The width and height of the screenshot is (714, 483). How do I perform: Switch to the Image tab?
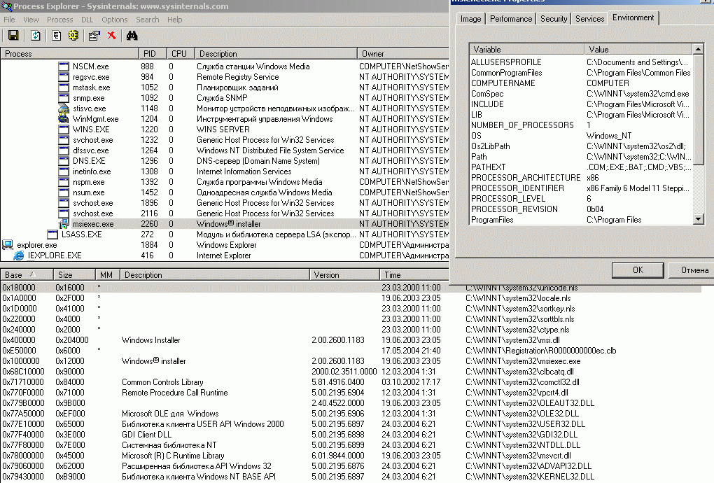[470, 19]
